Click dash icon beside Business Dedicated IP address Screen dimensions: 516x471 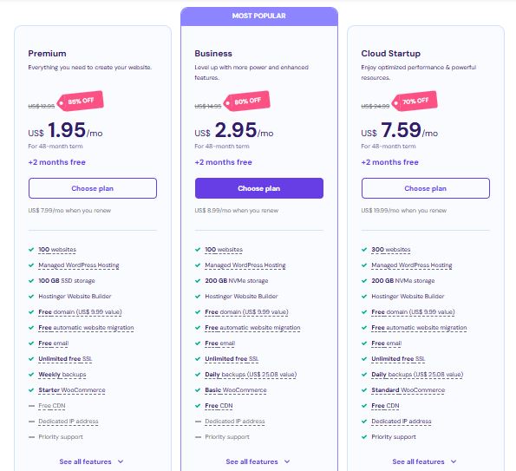pyautogui.click(x=198, y=422)
